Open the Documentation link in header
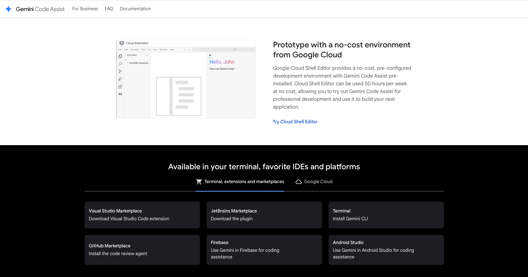The image size is (528, 277). (135, 9)
